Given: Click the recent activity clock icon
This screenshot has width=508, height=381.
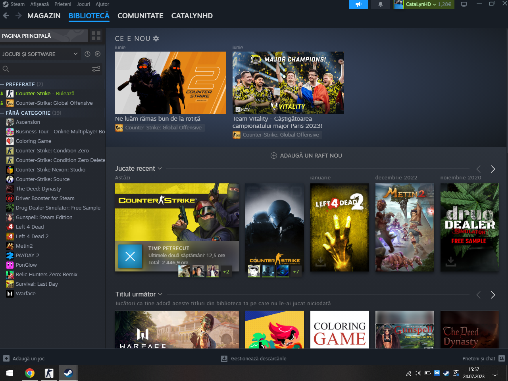Looking at the screenshot, I should (x=87, y=54).
